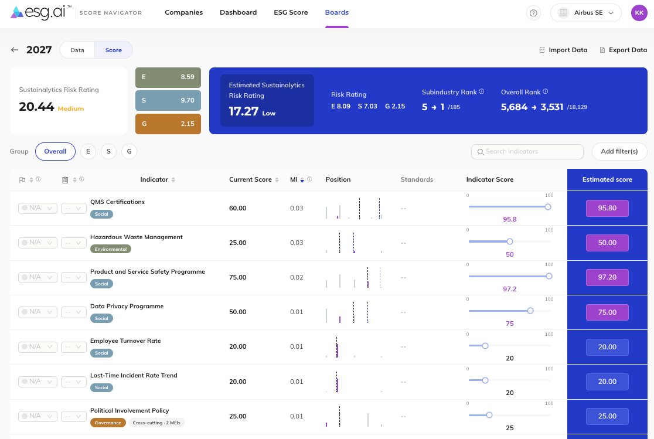
Task: Open the Companies nav tab
Action: (183, 12)
